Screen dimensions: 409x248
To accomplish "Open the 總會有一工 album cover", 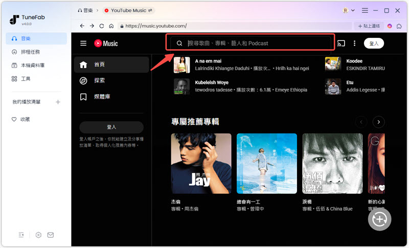I will 266,164.
